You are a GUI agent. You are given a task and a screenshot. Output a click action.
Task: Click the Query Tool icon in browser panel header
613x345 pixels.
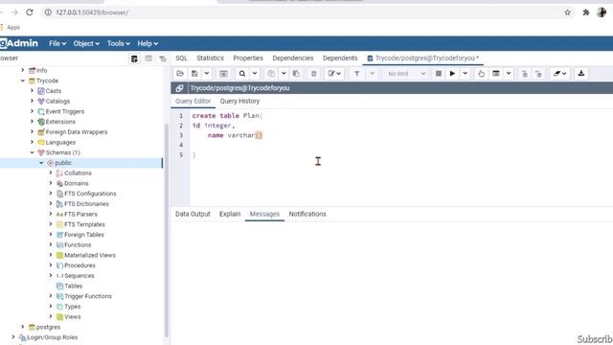134,58
